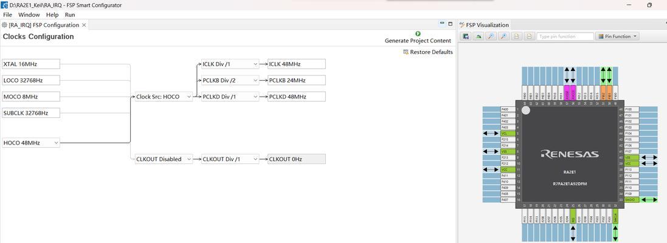Open the HOCO 48MHz frequency dropdown
The image size is (667, 243).
[x=57, y=143]
